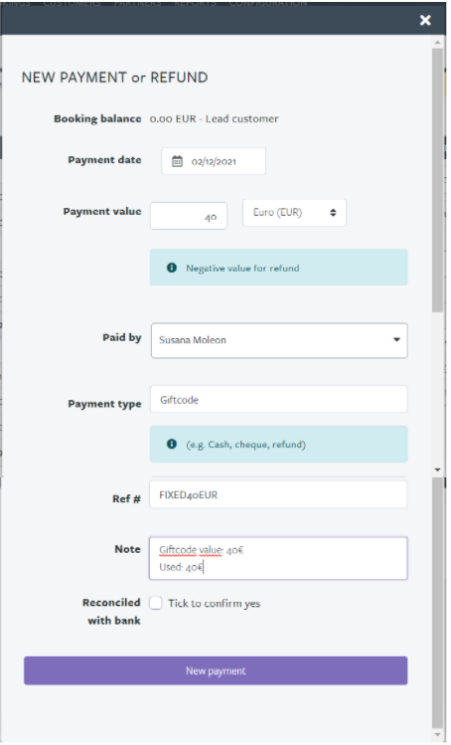
Task: Click the outer scrollbar down arrow at bottom
Action: click(x=437, y=735)
